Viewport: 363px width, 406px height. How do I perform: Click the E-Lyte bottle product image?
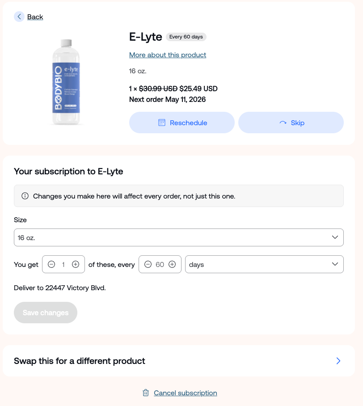coord(66,82)
